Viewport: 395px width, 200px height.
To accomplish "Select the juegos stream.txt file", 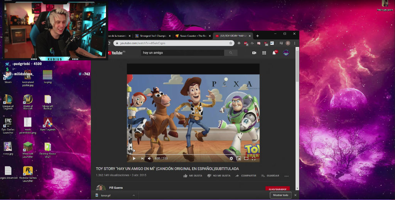I will click(x=8, y=173).
